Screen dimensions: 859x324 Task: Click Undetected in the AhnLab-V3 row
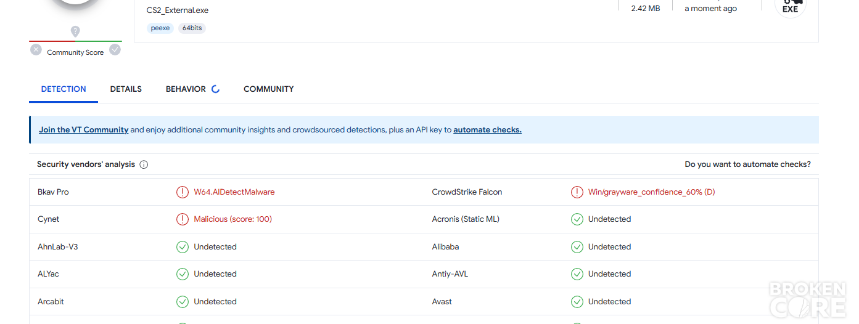pyautogui.click(x=215, y=247)
